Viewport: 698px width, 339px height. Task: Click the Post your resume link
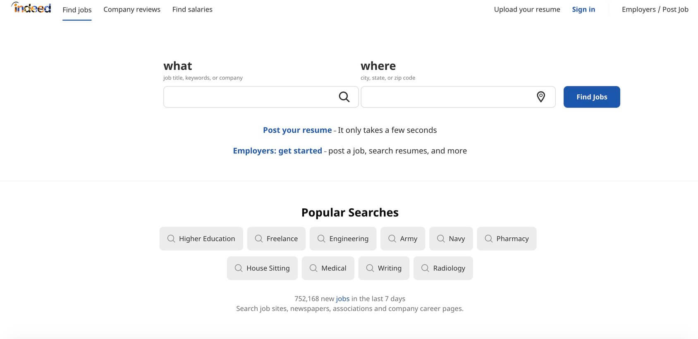[x=297, y=130]
